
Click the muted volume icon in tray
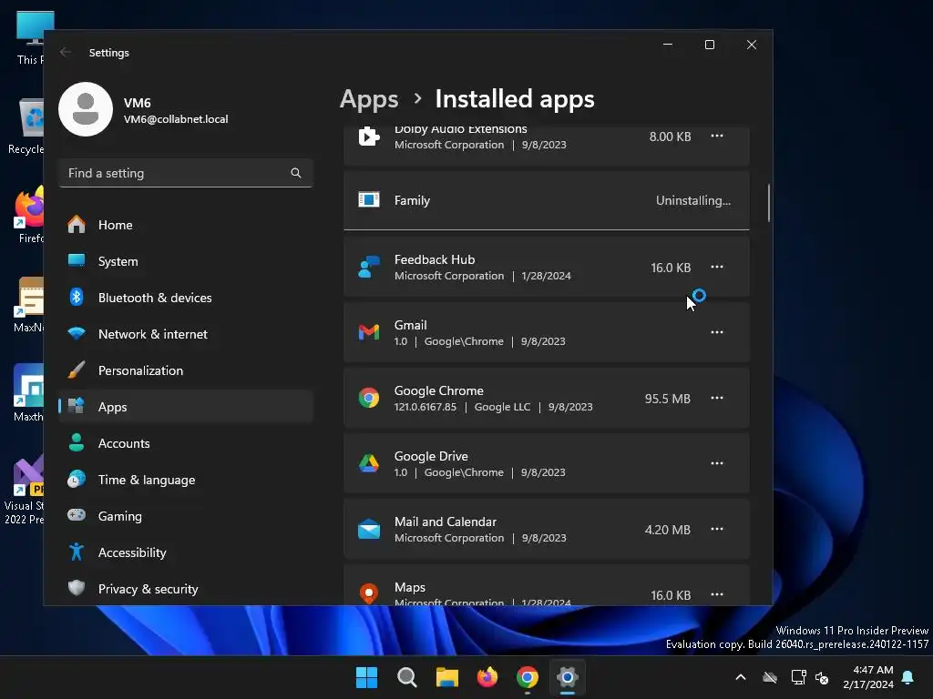823,677
